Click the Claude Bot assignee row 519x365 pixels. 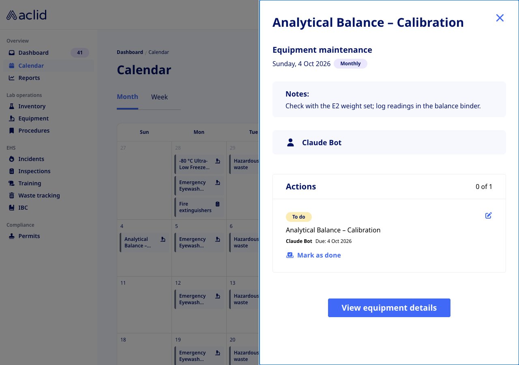tap(389, 142)
